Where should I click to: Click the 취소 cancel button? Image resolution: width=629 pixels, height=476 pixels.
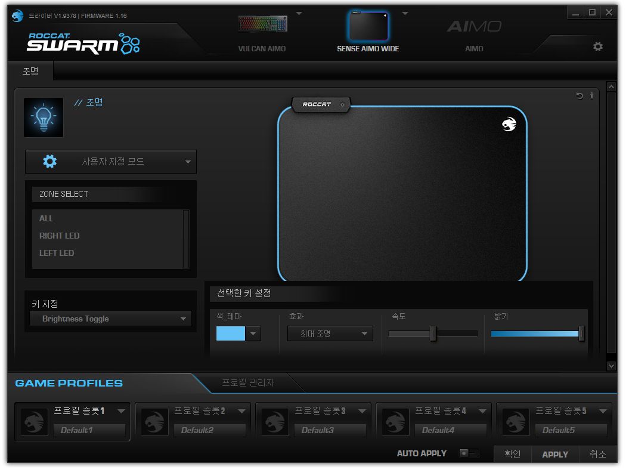click(x=598, y=455)
